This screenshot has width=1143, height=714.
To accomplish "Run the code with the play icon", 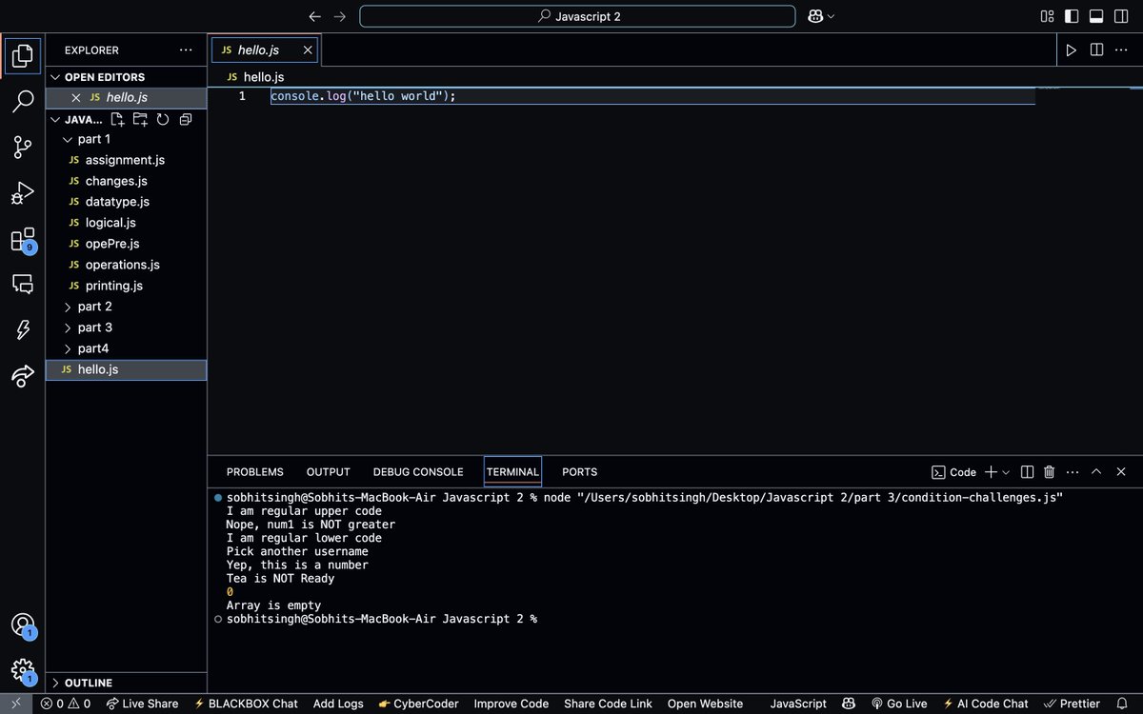I will pos(1072,50).
